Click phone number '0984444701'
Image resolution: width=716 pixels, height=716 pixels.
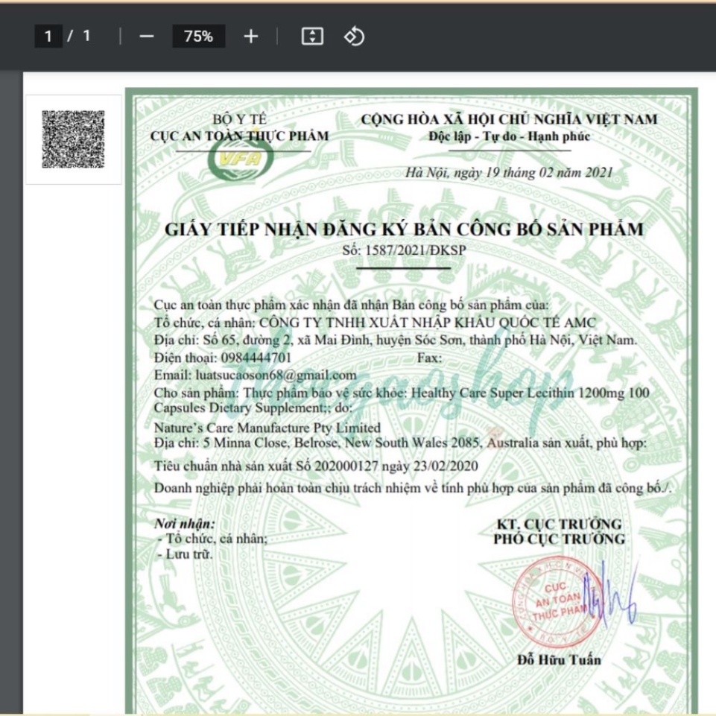click(256, 358)
